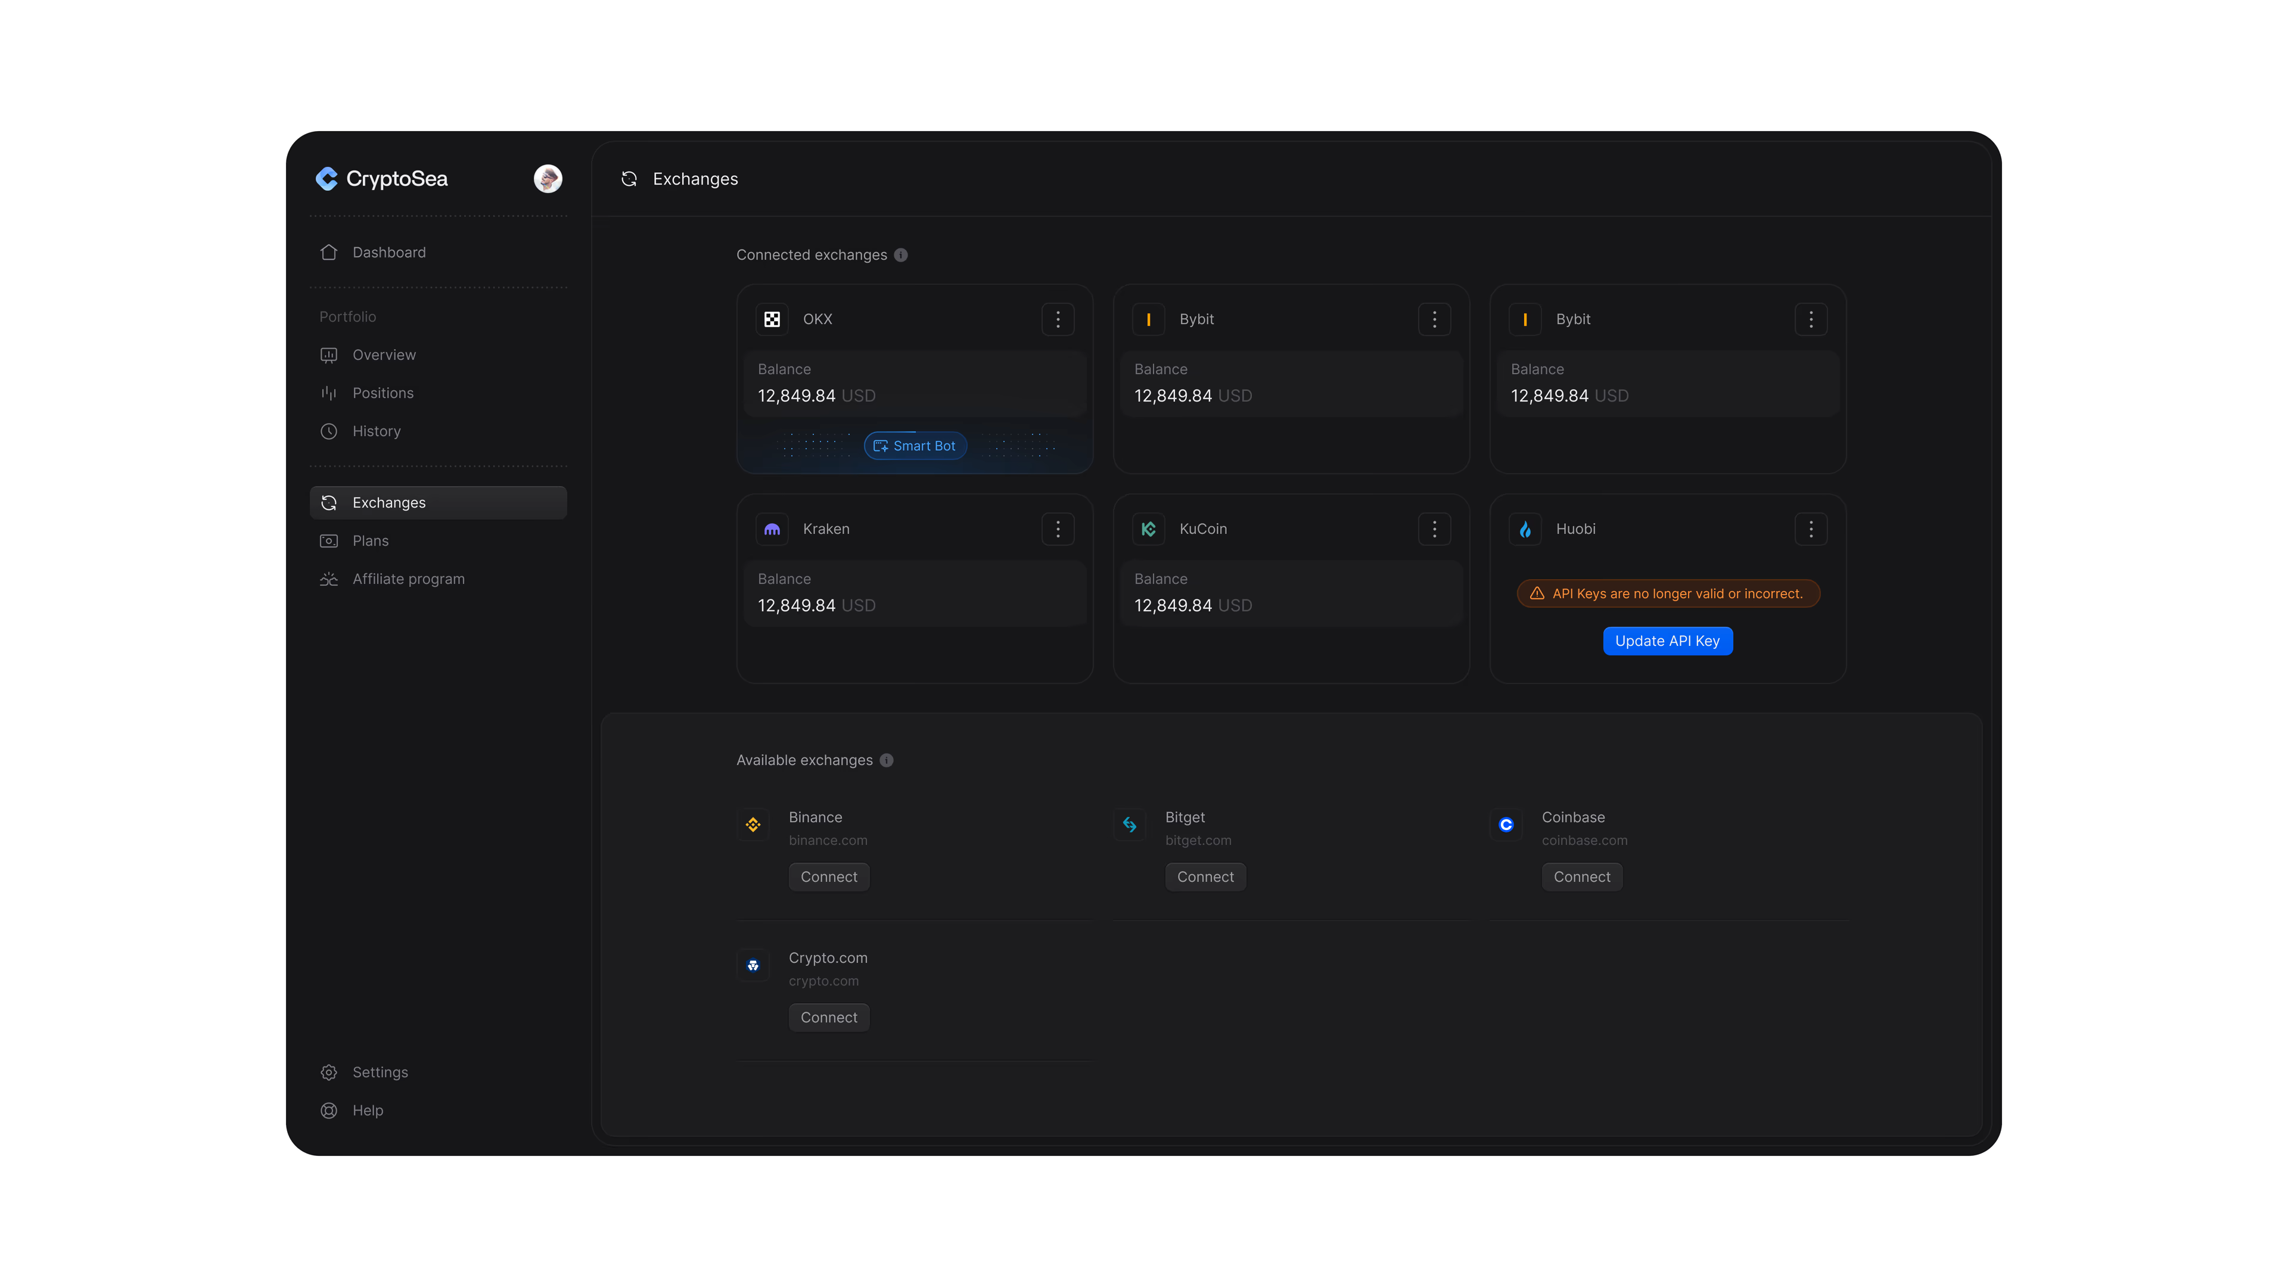Click the CryptoSea logo icon
The width and height of the screenshot is (2288, 1287).
(x=327, y=179)
